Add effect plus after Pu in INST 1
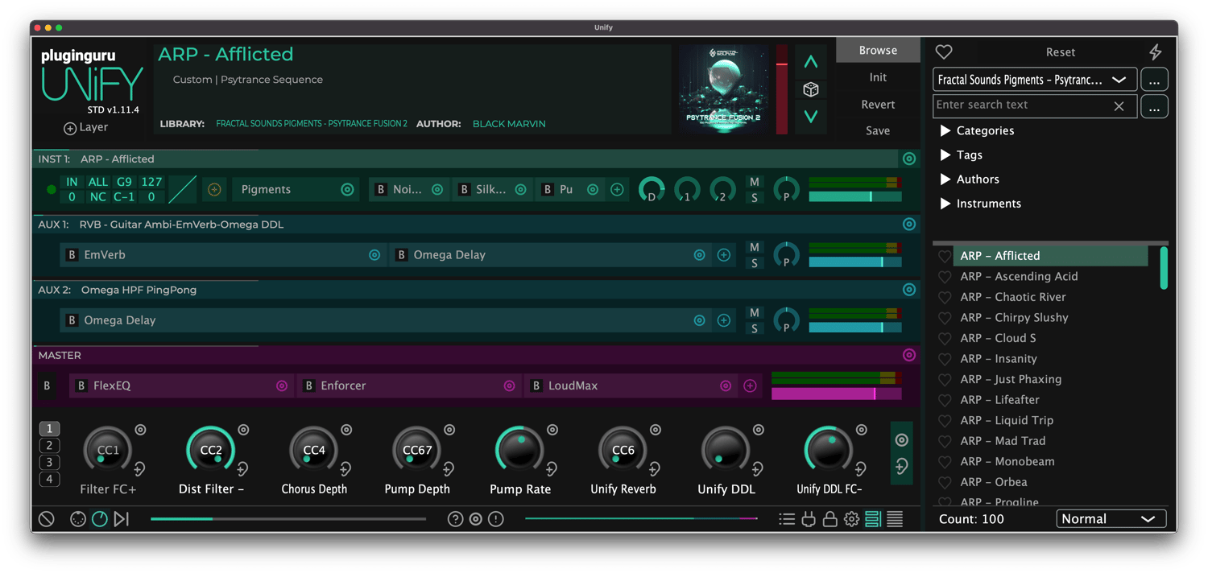The height and width of the screenshot is (573, 1208). pos(617,190)
